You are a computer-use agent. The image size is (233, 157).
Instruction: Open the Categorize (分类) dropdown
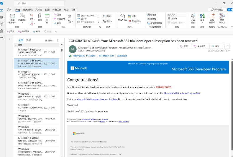[x=133, y=16]
